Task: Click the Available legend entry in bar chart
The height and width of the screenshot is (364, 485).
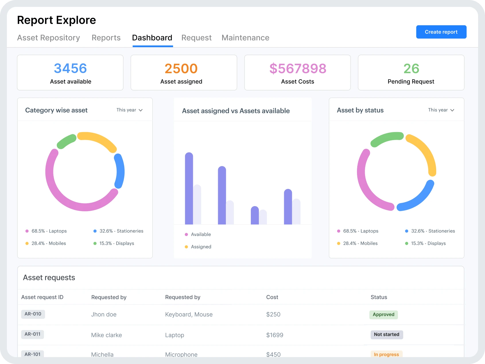Action: 198,235
